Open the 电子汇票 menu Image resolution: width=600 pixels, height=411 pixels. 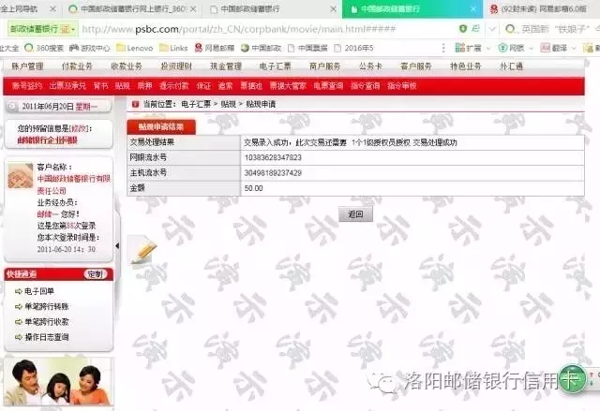pos(275,66)
